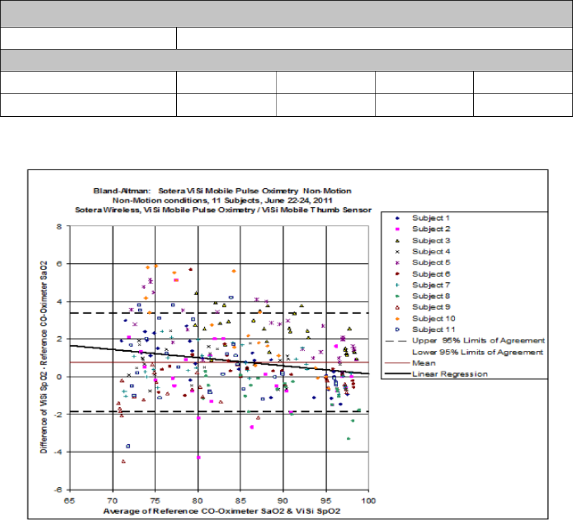Click the dashed line sample beside Upper 95% Limits

[x=396, y=341]
